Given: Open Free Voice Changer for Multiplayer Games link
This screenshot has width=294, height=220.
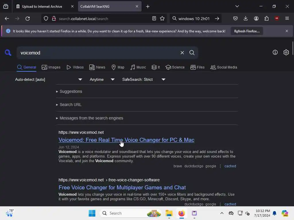Looking at the screenshot, I should coord(122,187).
